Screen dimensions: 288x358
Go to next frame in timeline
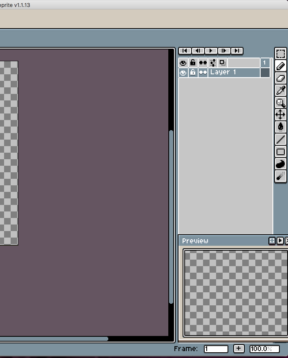[224, 51]
